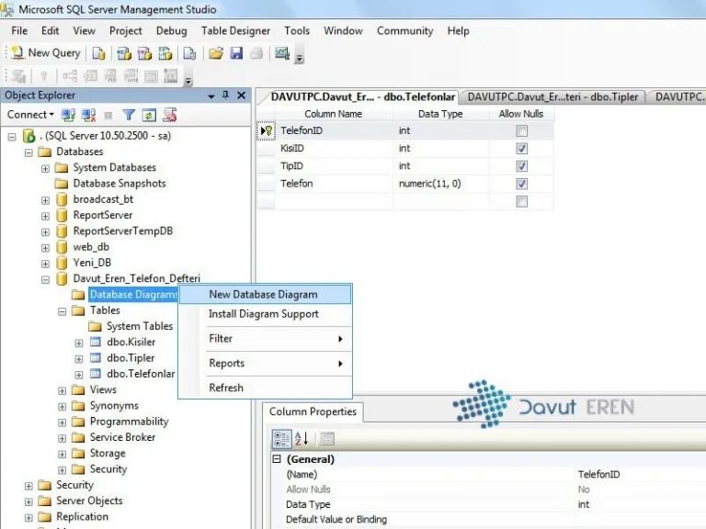Click the Data Type property value int
This screenshot has height=529, width=706.
[x=584, y=505]
